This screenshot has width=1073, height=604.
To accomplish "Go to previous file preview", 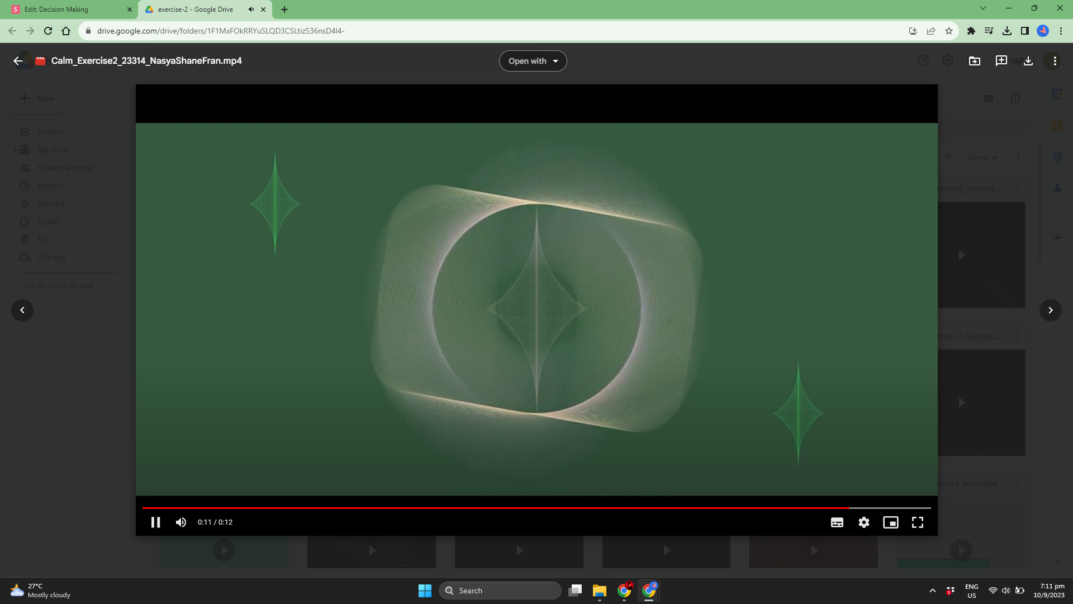I will click(22, 310).
